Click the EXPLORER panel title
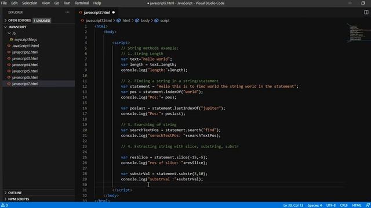The height and width of the screenshot is (208, 371). pos(16,12)
